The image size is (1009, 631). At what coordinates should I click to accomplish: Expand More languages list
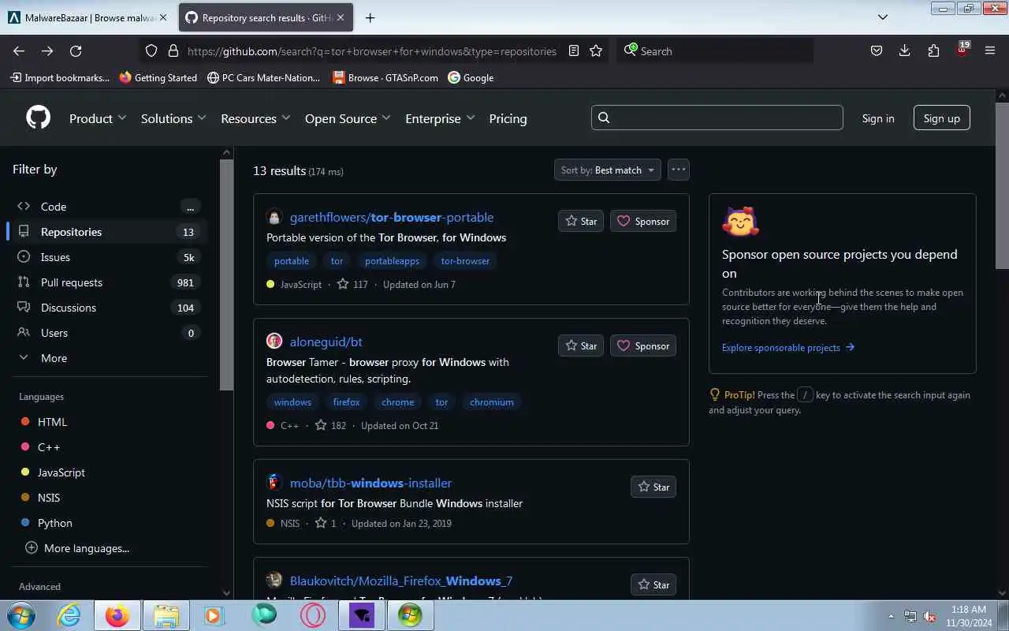click(x=77, y=548)
